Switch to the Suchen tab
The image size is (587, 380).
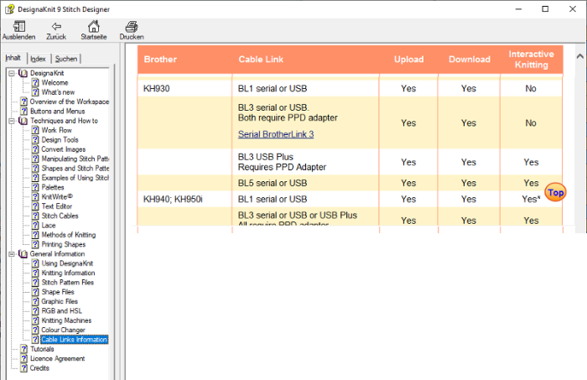[x=66, y=59]
